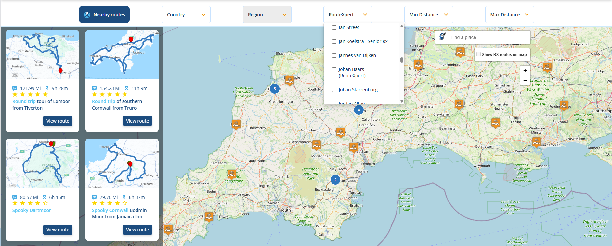This screenshot has height=246, width=612.
Task: Open the Country dropdown
Action: point(186,15)
